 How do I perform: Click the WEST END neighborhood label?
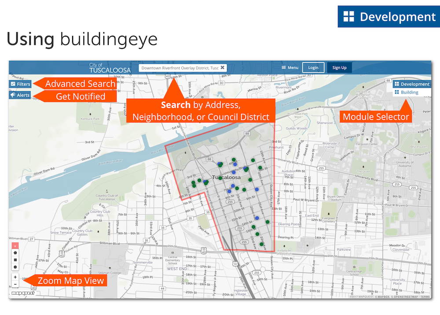click(x=177, y=269)
